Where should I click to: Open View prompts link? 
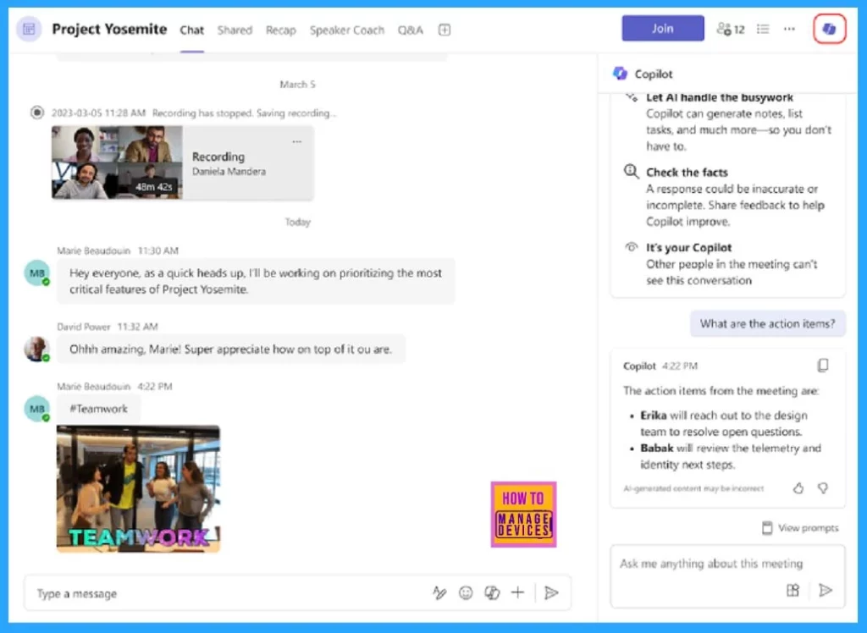coord(799,528)
